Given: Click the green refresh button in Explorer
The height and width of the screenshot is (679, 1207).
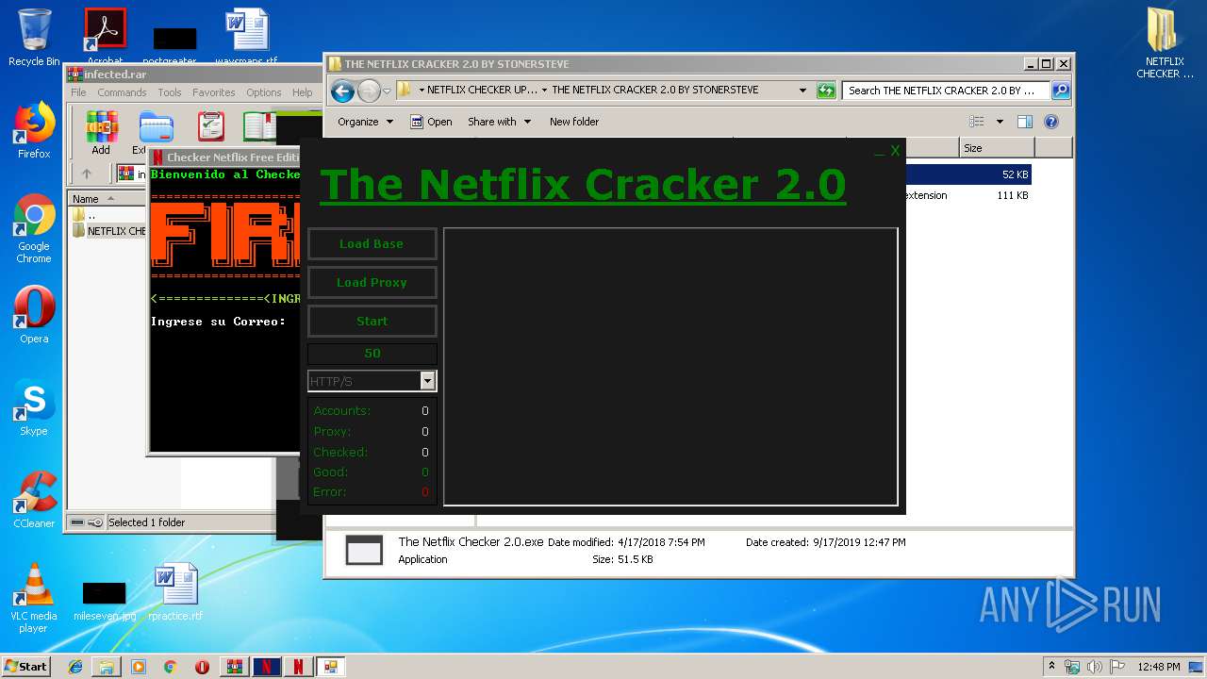Looking at the screenshot, I should 826,91.
